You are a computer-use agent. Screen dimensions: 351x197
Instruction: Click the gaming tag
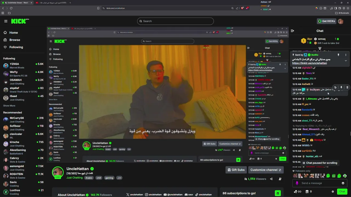point(109,178)
